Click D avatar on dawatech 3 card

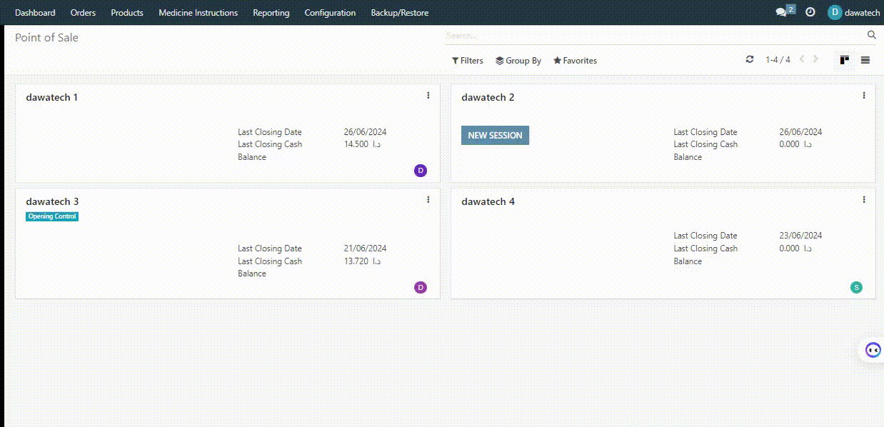click(421, 287)
